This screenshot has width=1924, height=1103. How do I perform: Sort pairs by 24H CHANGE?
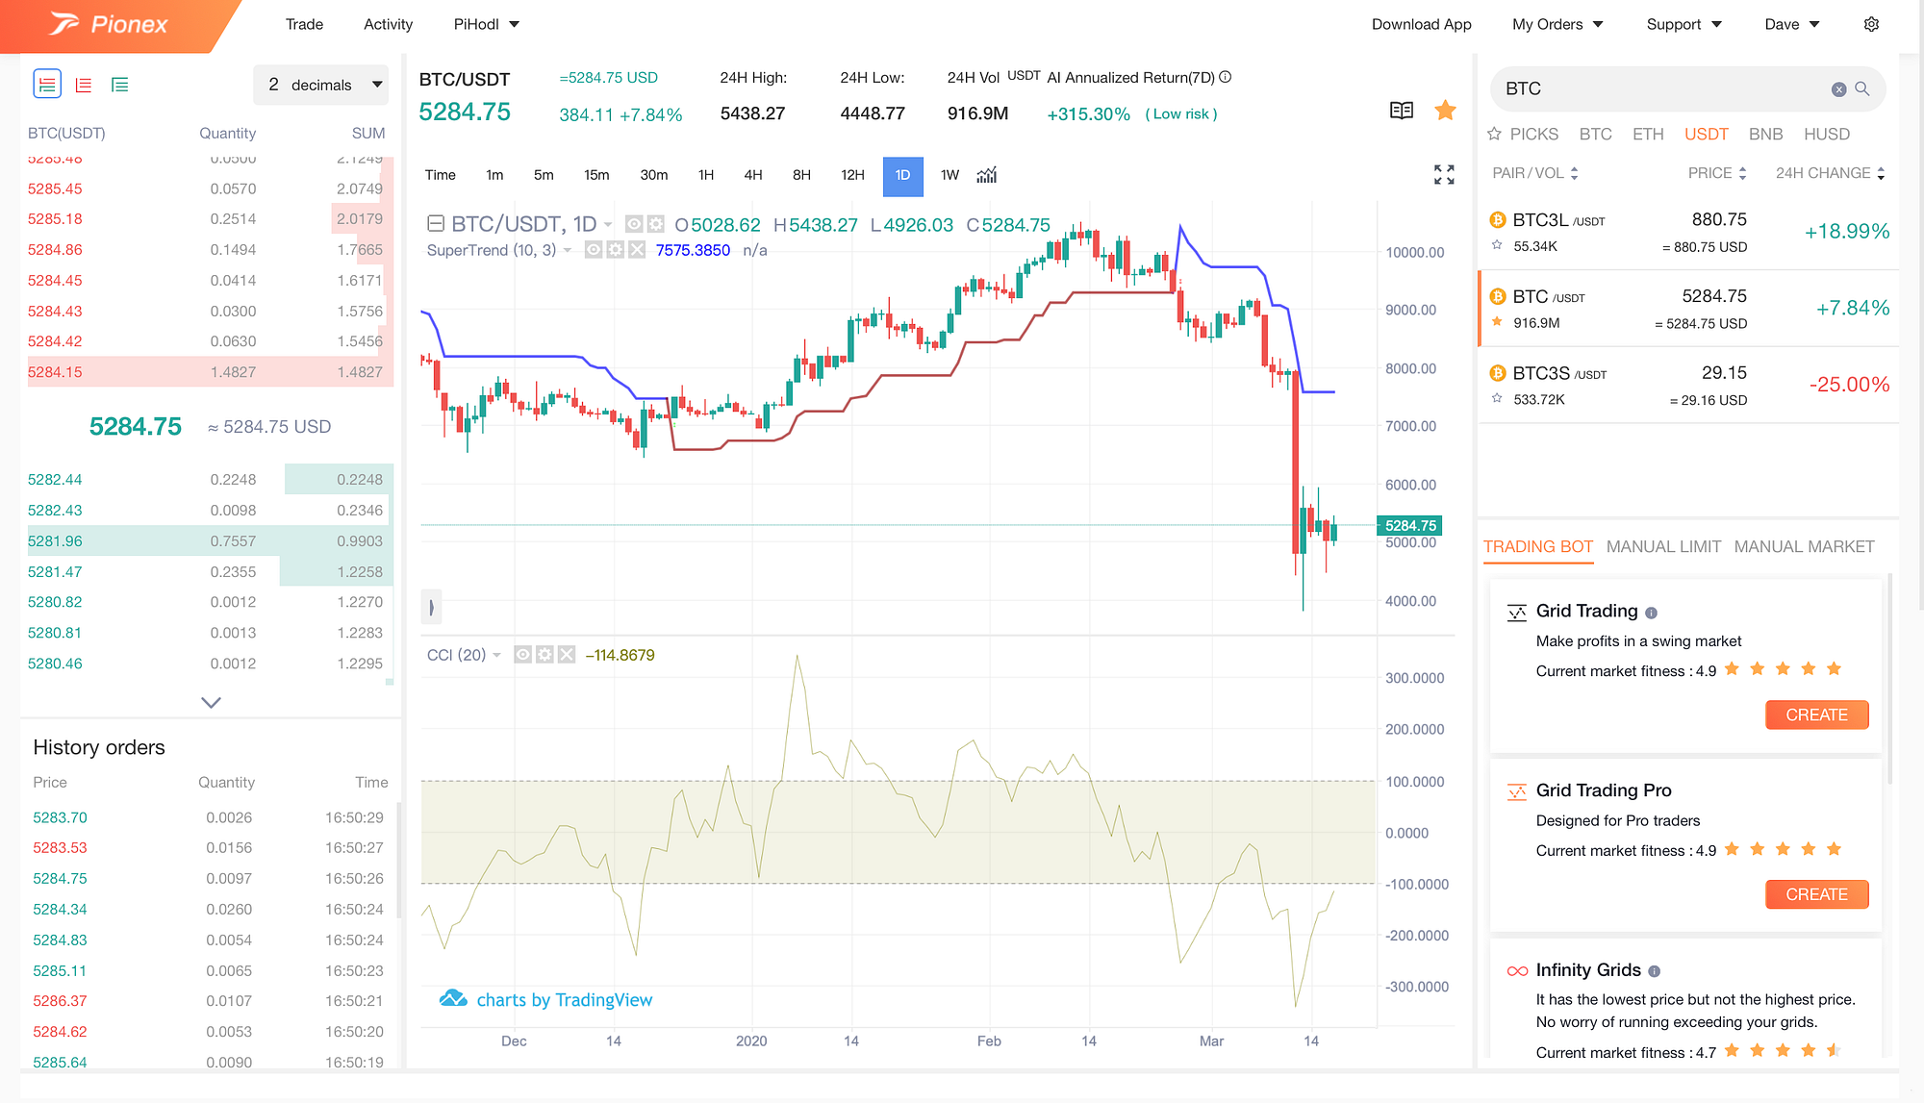pos(1831,173)
